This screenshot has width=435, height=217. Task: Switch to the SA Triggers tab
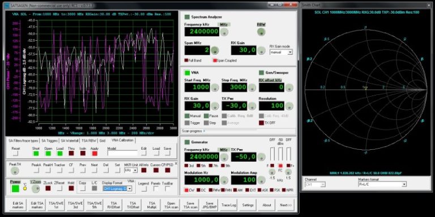coord(50,141)
